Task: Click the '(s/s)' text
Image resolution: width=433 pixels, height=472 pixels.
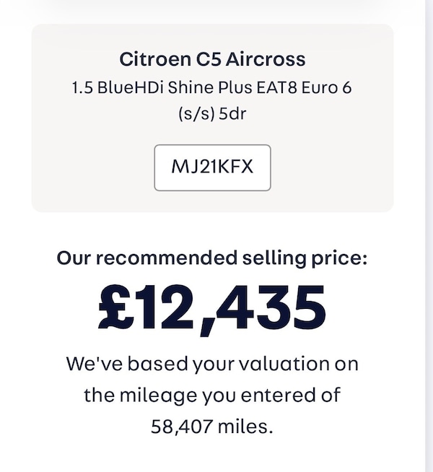Action: 193,114
